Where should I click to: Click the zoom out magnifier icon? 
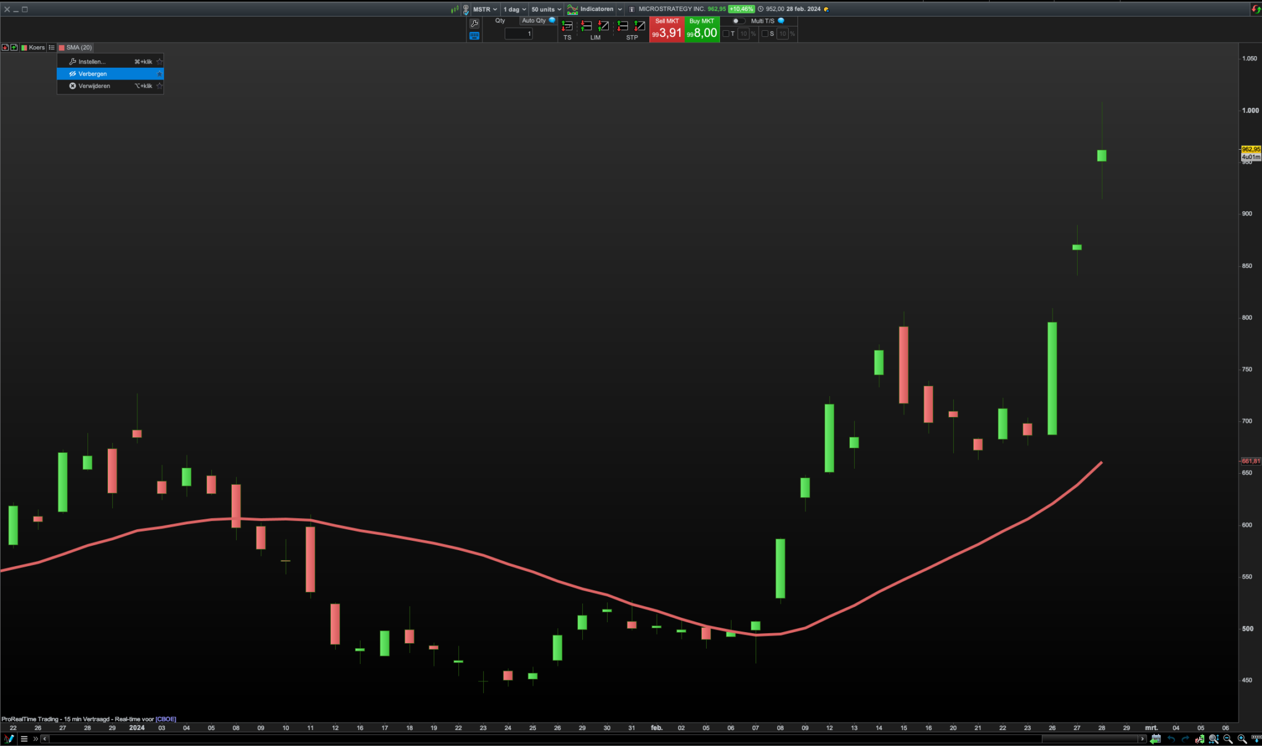[1227, 739]
